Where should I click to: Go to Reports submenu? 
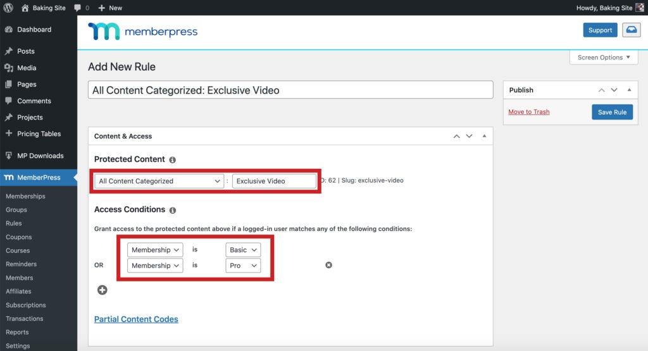pos(17,333)
